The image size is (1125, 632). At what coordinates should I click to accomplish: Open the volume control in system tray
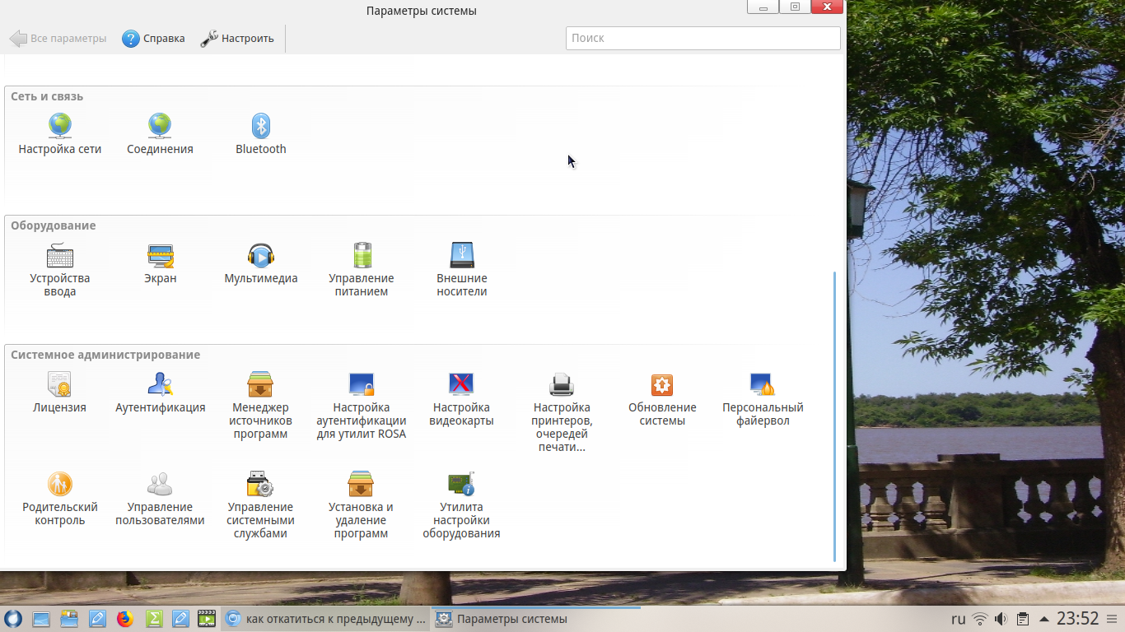point(1001,619)
